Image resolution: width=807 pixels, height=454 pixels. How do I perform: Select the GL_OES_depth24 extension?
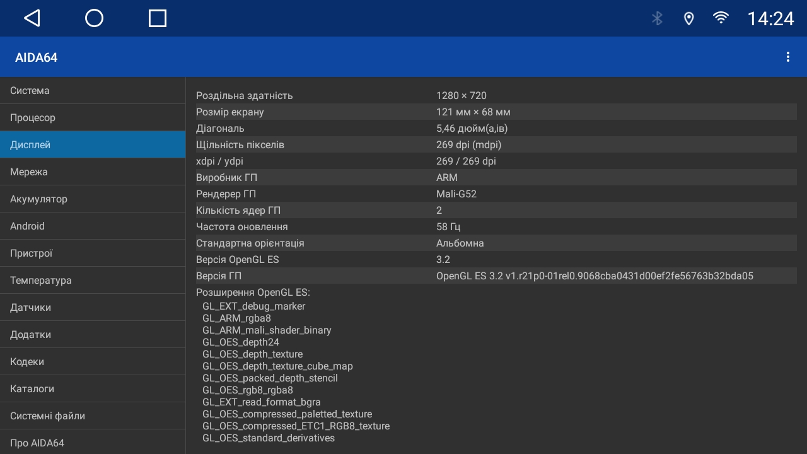tap(241, 342)
